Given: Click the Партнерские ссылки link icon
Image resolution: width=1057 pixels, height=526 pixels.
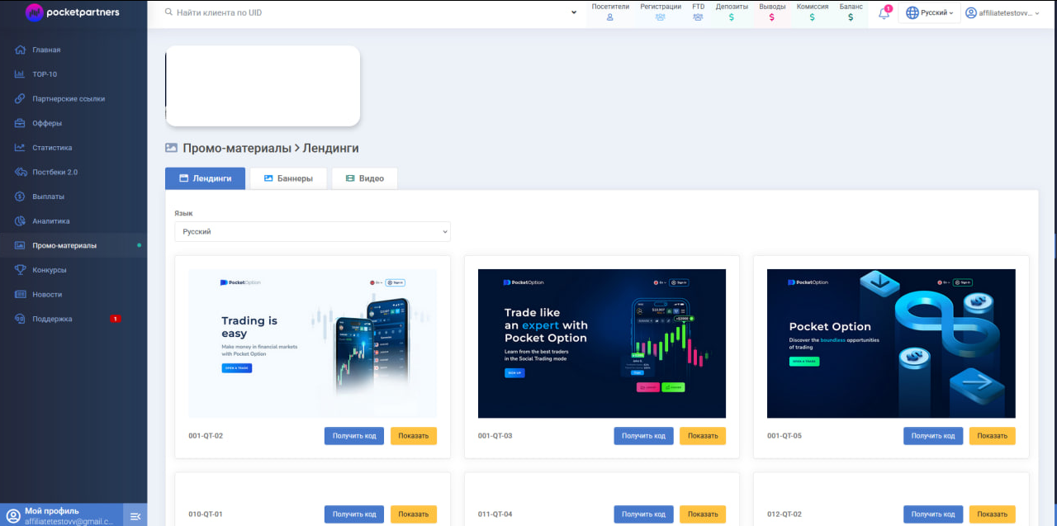Looking at the screenshot, I should tap(21, 99).
